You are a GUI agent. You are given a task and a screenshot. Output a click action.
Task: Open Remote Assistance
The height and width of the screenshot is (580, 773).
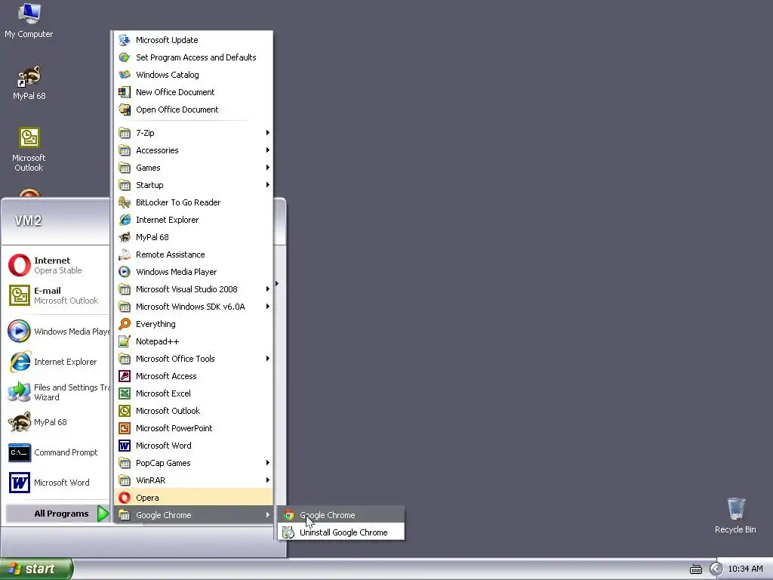point(193,255)
